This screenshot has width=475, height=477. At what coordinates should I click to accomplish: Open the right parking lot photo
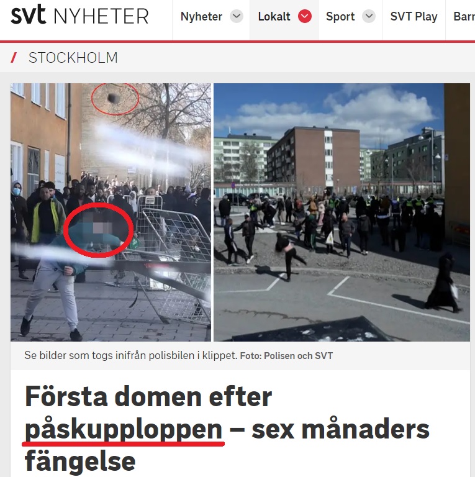pos(342,212)
